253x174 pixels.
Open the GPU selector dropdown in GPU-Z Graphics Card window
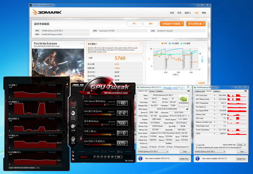(x=153, y=152)
